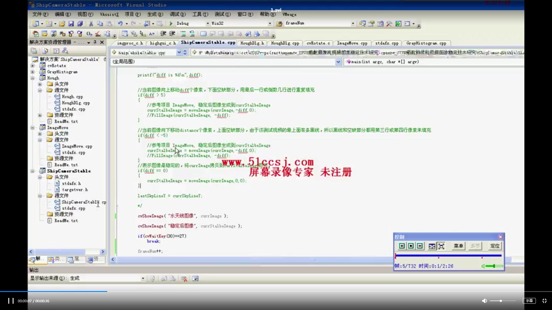The width and height of the screenshot is (552, 310).
Task: Switch to the cvRotate.c tab
Action: pyautogui.click(x=318, y=43)
